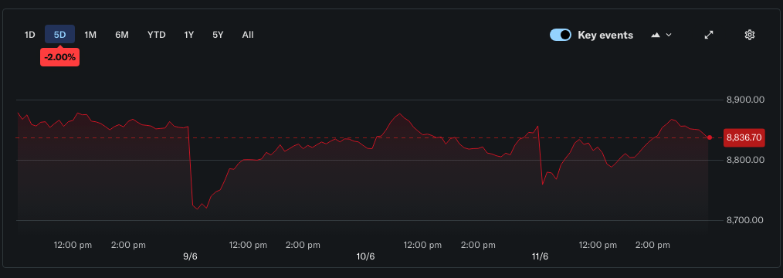The image size is (783, 278).
Task: Show year-to-date YTD range
Action: [x=156, y=35]
